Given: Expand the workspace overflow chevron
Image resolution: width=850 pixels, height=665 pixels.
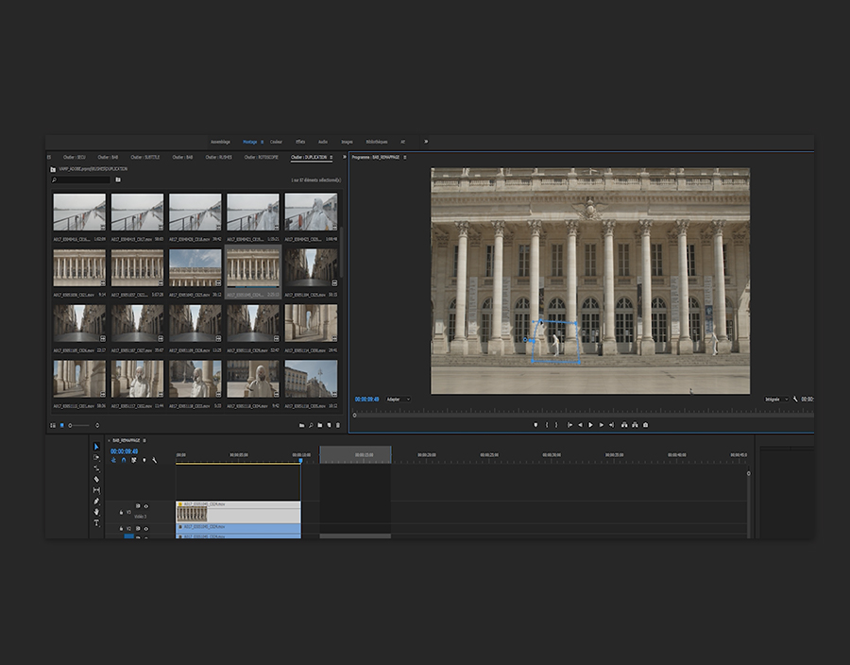Looking at the screenshot, I should (x=426, y=142).
